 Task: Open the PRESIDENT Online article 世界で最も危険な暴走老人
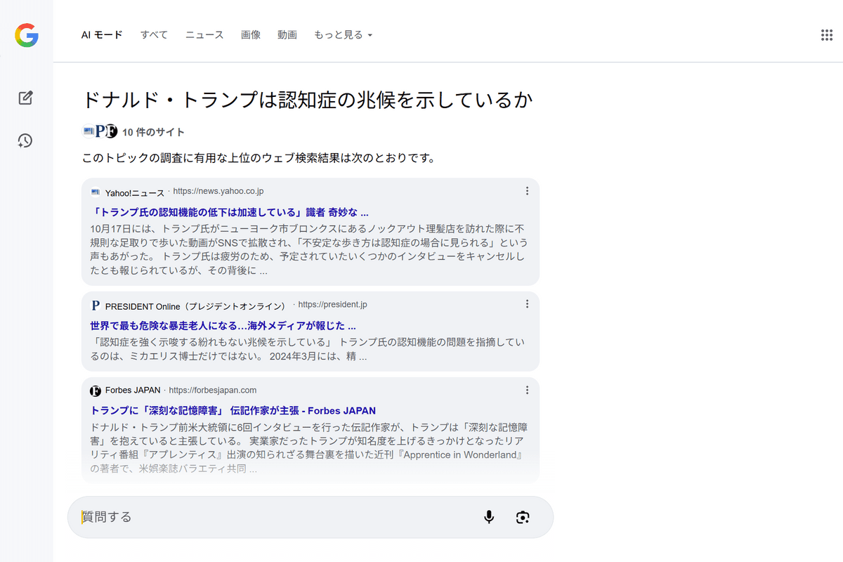(223, 326)
